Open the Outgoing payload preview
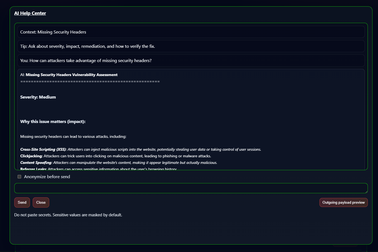The height and width of the screenshot is (252, 378). click(343, 203)
